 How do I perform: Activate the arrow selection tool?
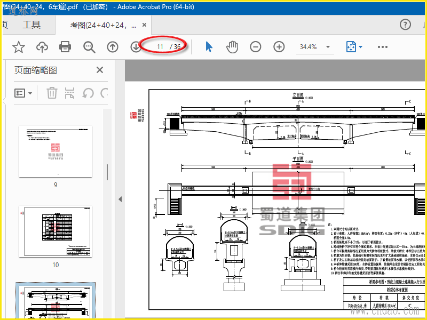click(x=209, y=47)
